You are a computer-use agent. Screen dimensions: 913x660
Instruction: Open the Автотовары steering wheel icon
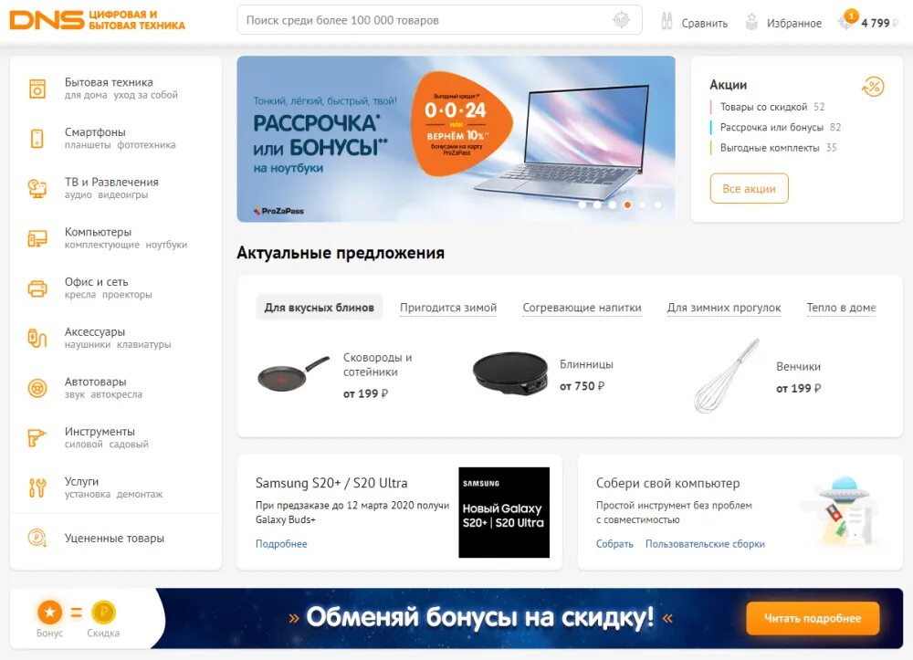coord(37,388)
